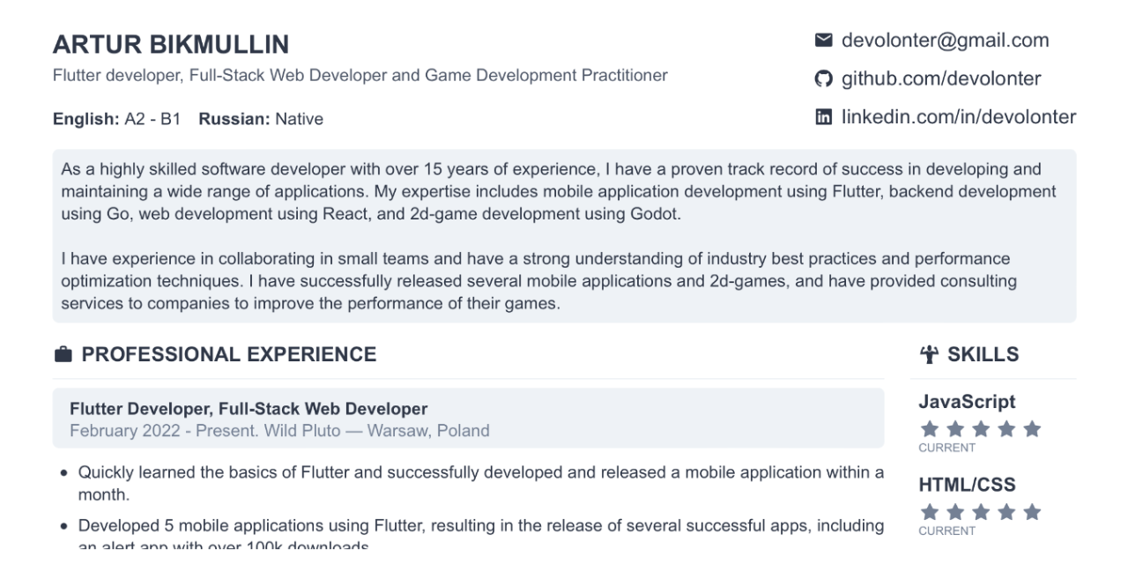Click the first star under JavaScript
This screenshot has width=1128, height=564.
pyautogui.click(x=928, y=430)
